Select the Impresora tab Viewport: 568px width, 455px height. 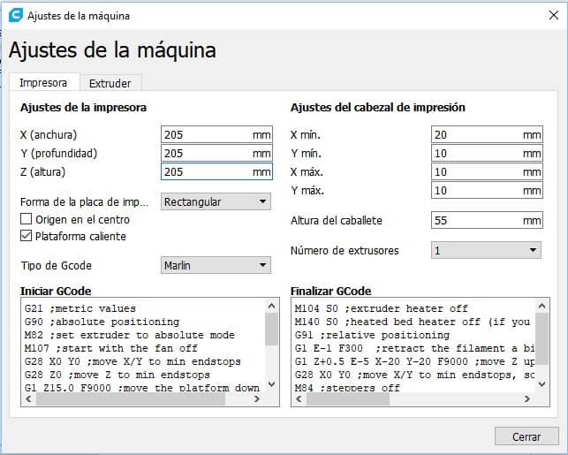pos(43,83)
